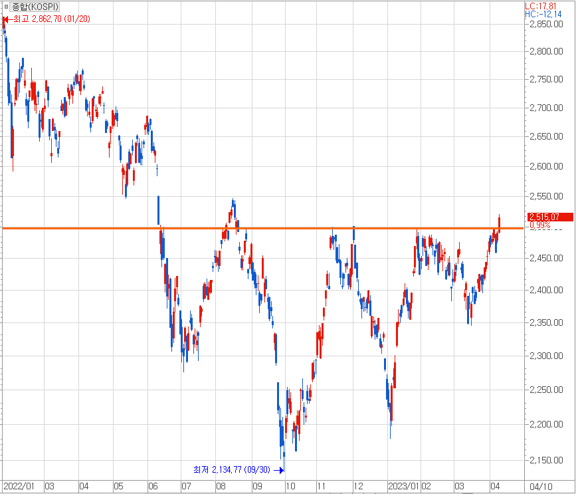Image resolution: width=576 pixels, height=494 pixels.
Task: Select the 최저 2,134.77 (09/30) label
Action: point(232,470)
